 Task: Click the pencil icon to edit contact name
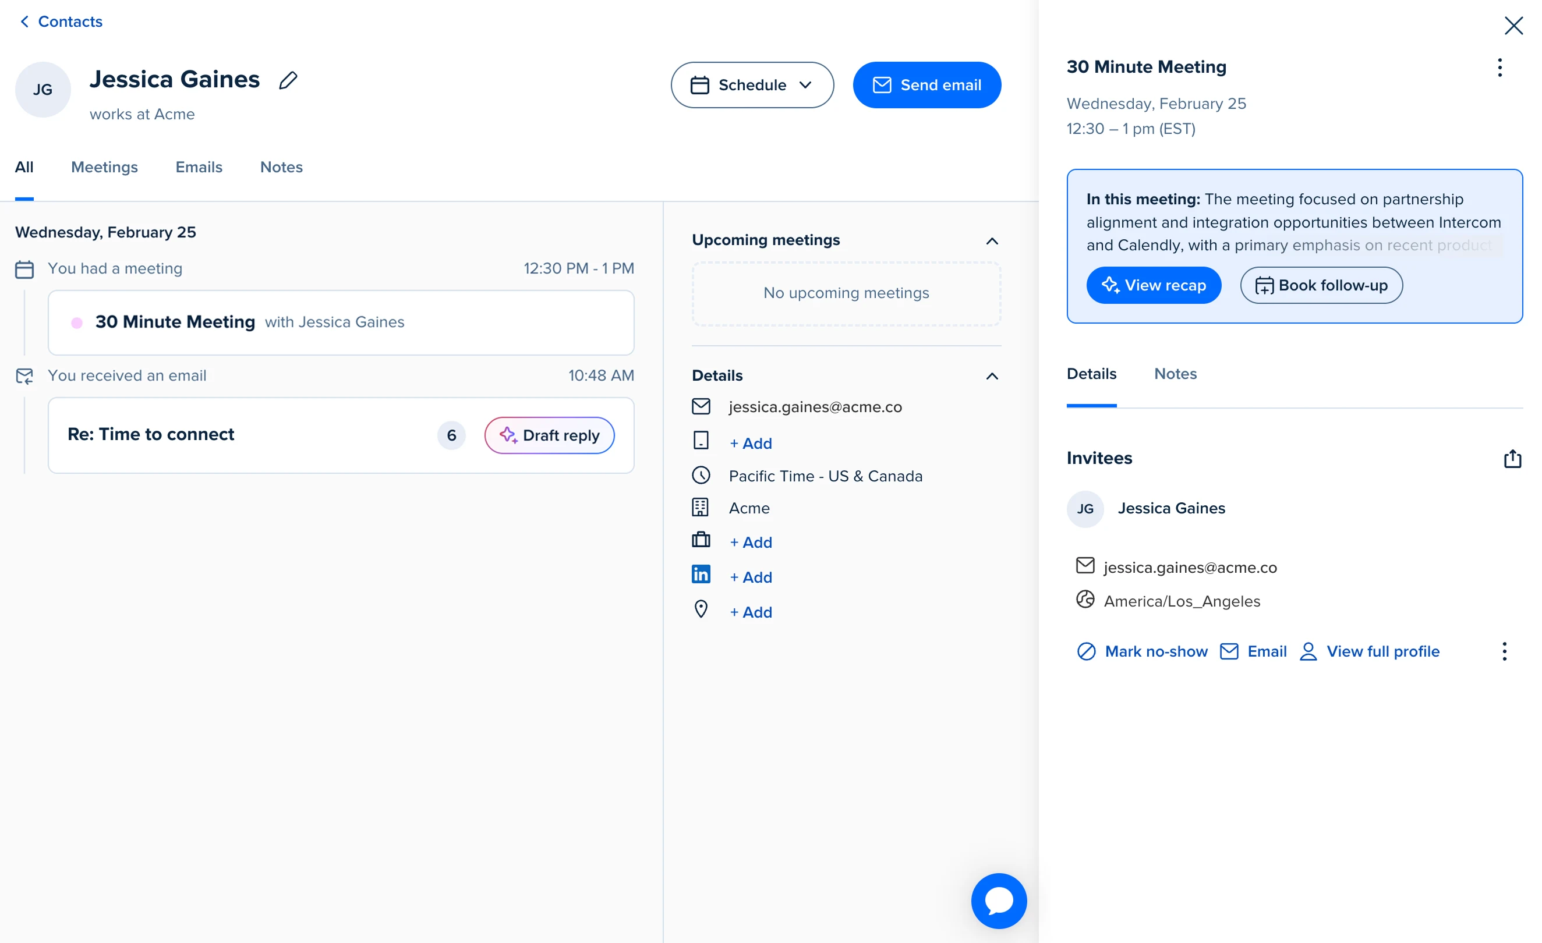pos(288,80)
